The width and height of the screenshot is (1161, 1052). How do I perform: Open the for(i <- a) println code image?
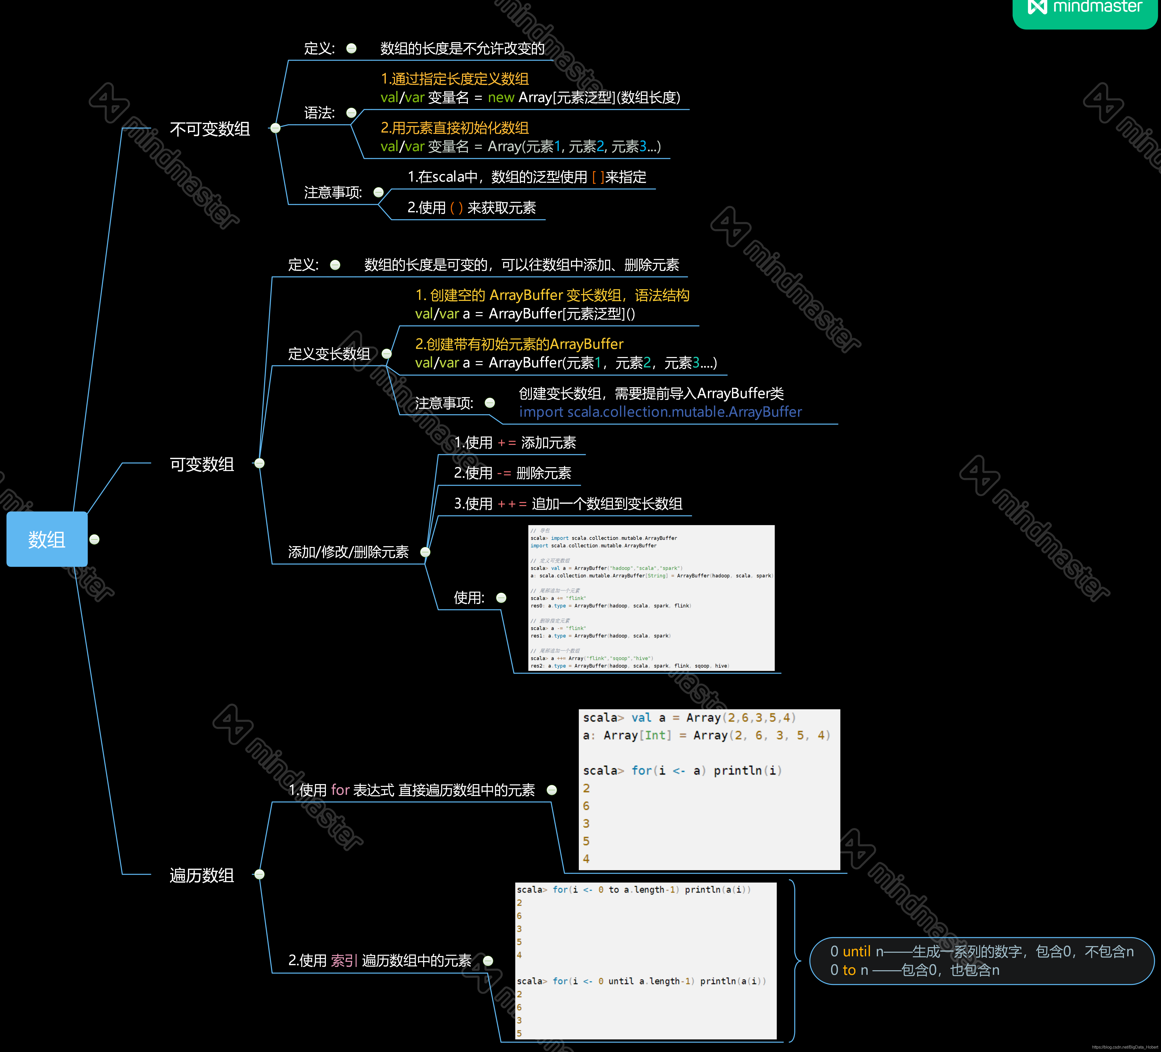click(x=709, y=789)
